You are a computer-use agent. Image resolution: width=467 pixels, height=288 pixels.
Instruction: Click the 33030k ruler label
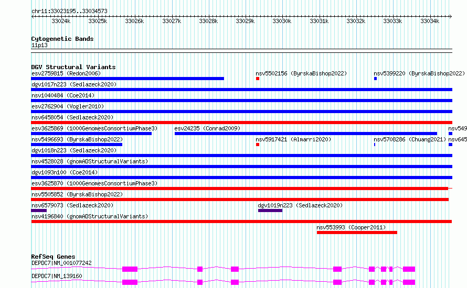[x=282, y=21]
